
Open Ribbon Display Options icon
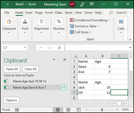(x=92, y=4)
